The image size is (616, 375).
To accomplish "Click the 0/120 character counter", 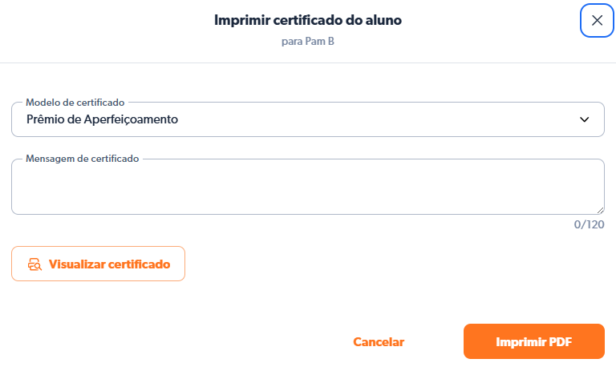I will pos(589,224).
